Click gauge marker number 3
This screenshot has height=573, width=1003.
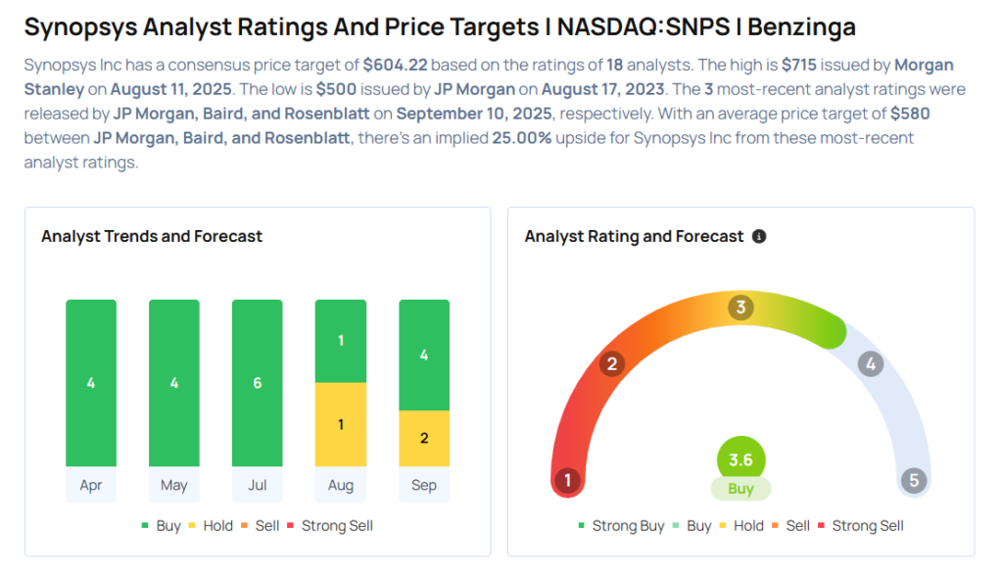[x=740, y=308]
